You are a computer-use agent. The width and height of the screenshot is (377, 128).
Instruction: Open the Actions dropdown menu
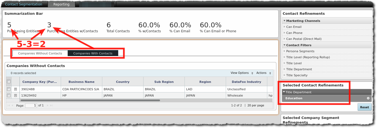[263, 73]
